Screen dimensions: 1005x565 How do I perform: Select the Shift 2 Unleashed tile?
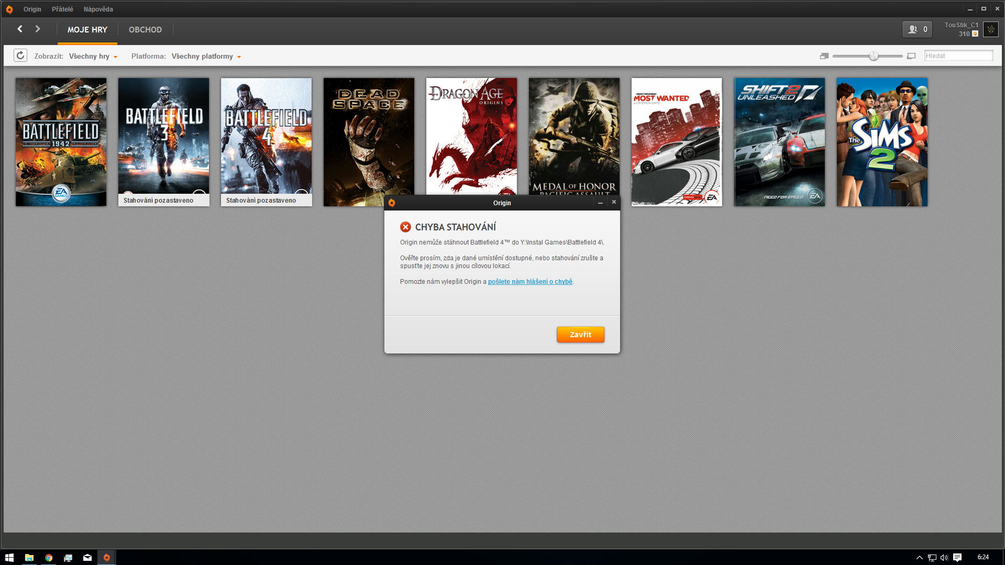(x=779, y=142)
